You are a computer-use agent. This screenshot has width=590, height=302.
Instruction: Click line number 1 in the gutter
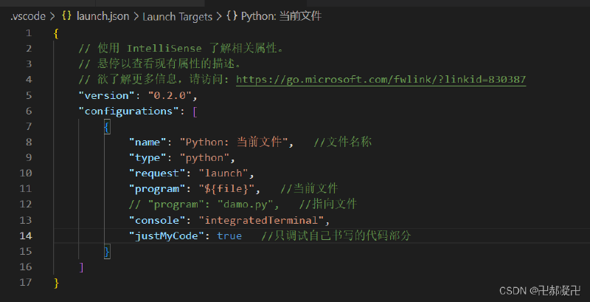point(29,33)
